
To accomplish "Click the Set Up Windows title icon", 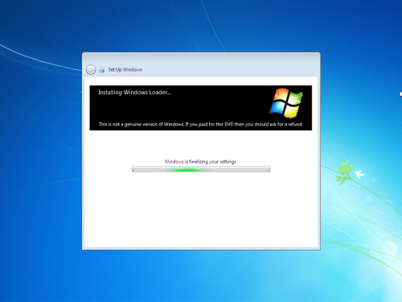I will pyautogui.click(x=102, y=70).
